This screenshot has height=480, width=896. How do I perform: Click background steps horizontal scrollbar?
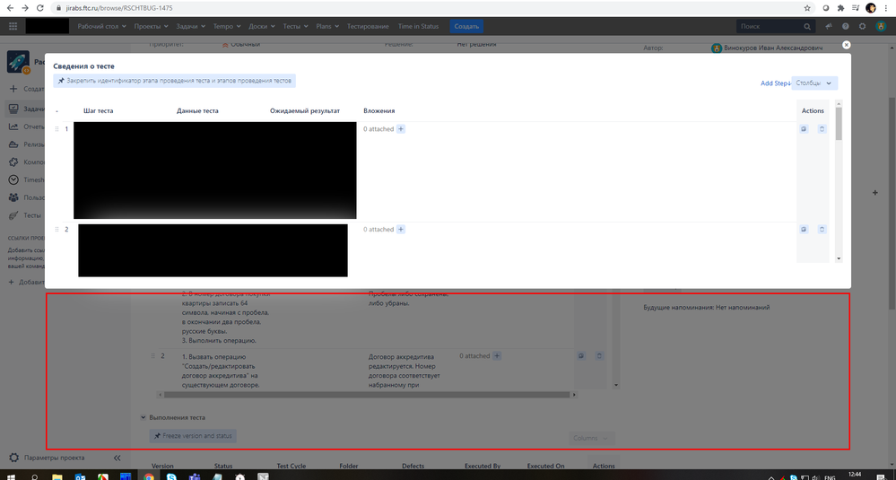pos(366,395)
